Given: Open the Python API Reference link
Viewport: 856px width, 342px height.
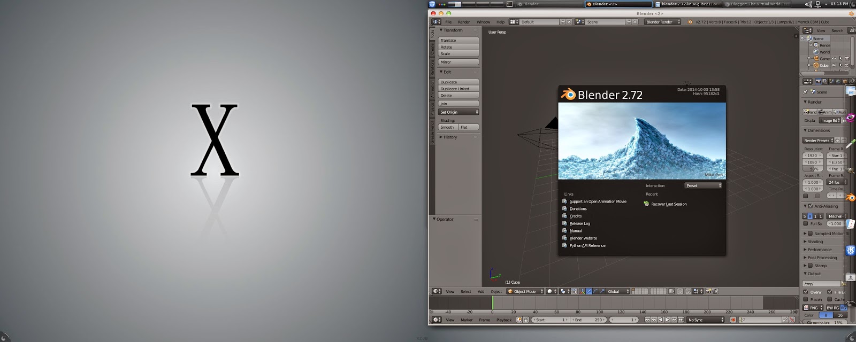Looking at the screenshot, I should pos(587,245).
